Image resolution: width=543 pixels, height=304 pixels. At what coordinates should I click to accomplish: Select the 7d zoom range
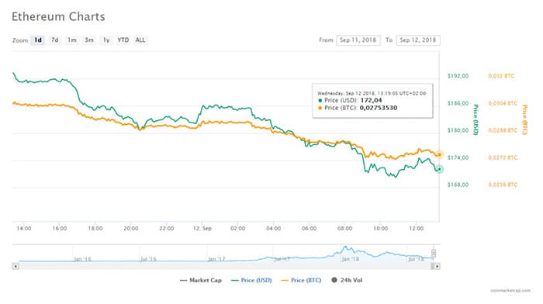click(x=55, y=40)
